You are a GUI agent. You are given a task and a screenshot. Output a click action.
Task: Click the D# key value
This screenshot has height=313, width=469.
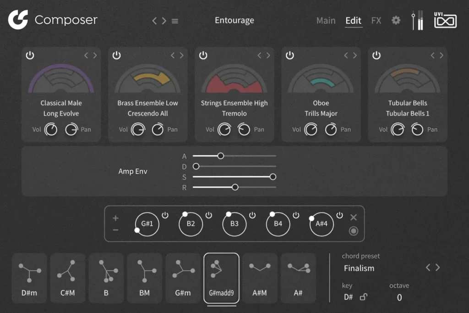click(x=348, y=297)
